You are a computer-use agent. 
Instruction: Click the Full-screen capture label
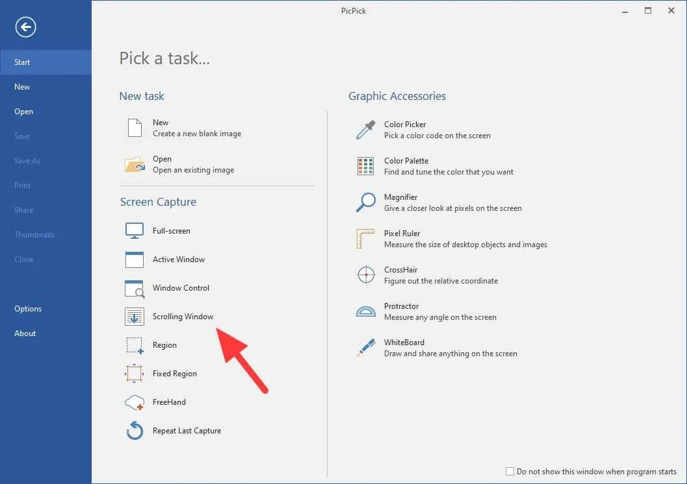(172, 231)
